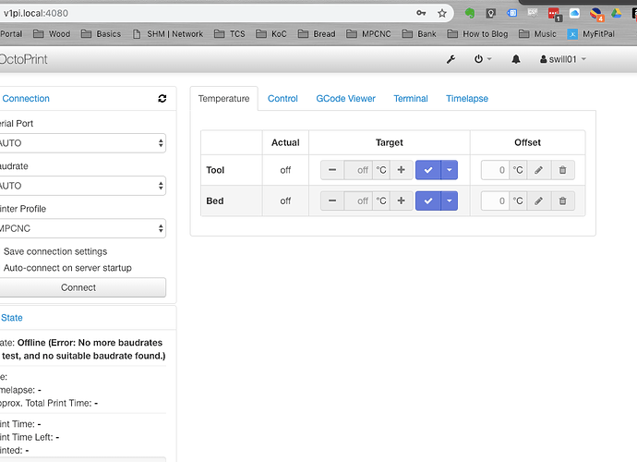The width and height of the screenshot is (637, 462).
Task: Collapse the Connection panel header
Action: tap(26, 99)
